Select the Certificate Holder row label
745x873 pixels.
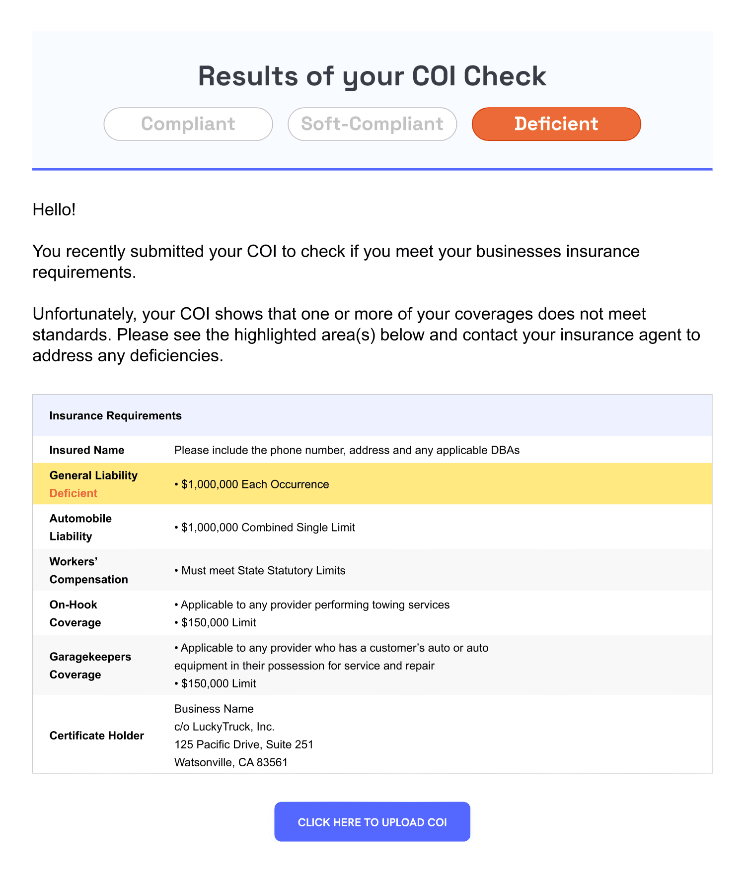click(x=97, y=736)
